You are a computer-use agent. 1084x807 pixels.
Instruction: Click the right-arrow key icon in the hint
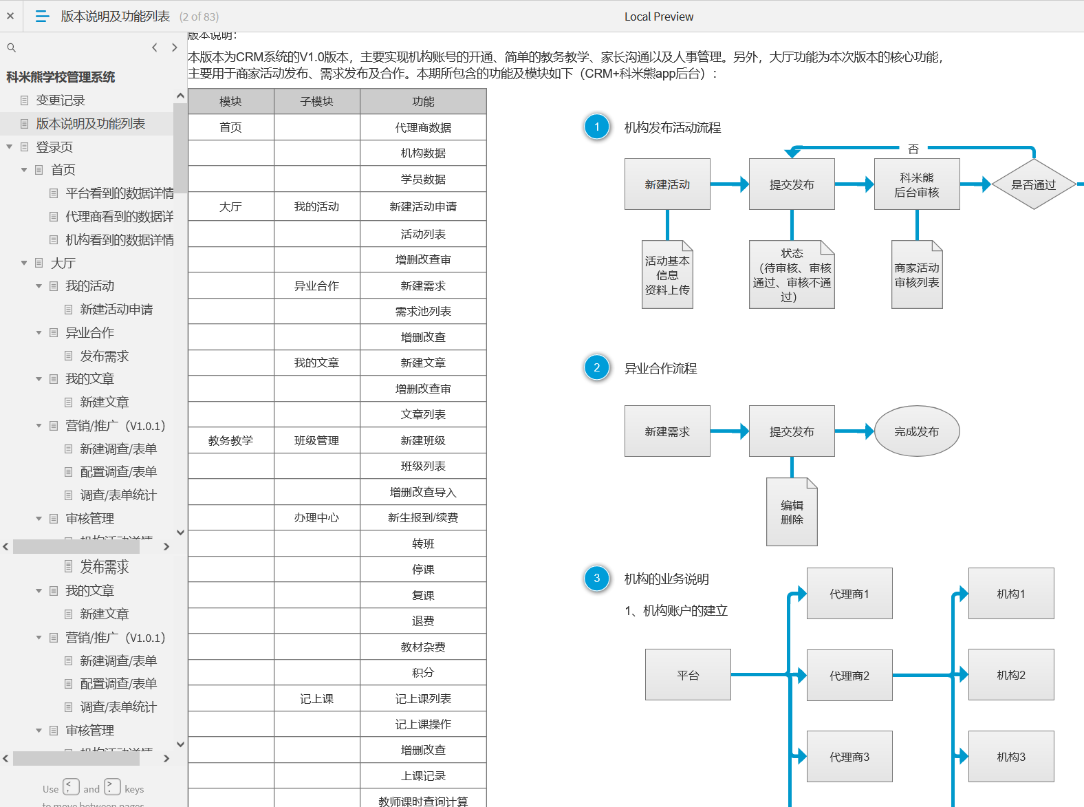[x=112, y=787]
